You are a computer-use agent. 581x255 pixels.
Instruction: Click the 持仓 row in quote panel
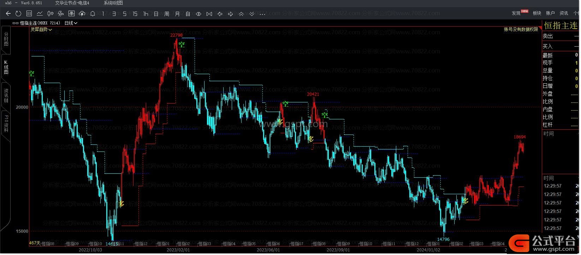coord(561,78)
